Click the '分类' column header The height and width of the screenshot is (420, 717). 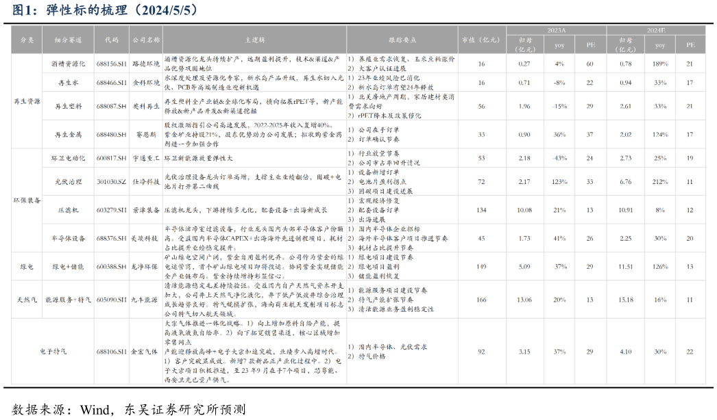pyautogui.click(x=27, y=40)
